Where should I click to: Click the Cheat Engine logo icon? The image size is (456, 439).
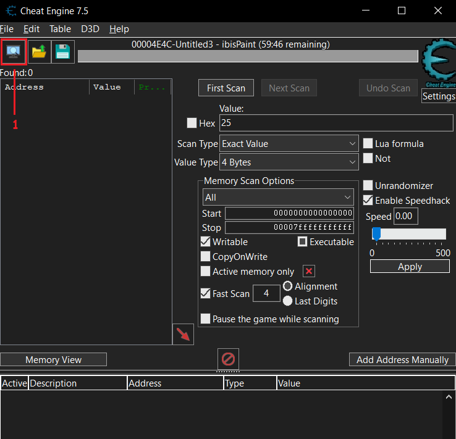click(x=439, y=63)
